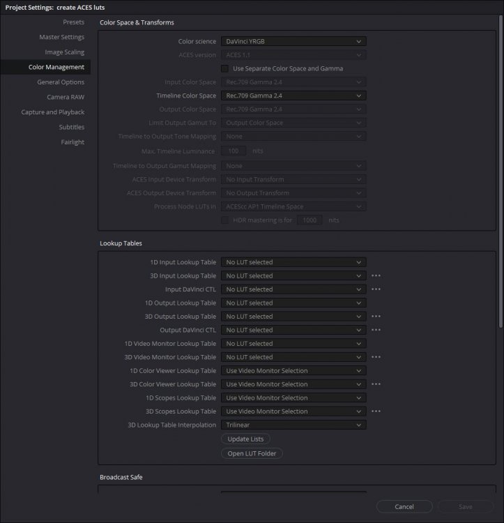Click the three-dot icon beside 3D Input Lookup Table
Image resolution: width=504 pixels, height=523 pixels.
tap(376, 276)
